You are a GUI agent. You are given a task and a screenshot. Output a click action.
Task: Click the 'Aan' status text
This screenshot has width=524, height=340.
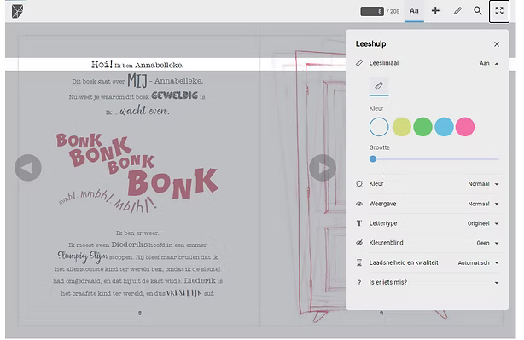click(x=484, y=63)
